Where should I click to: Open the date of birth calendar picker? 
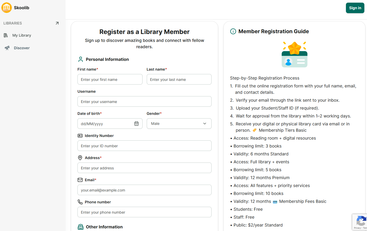136,124
